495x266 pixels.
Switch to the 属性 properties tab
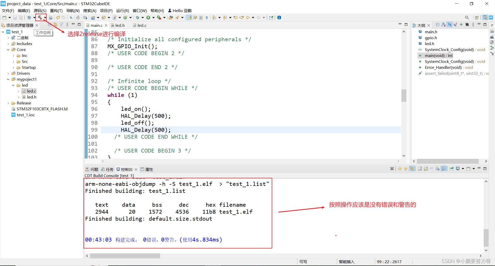147,169
